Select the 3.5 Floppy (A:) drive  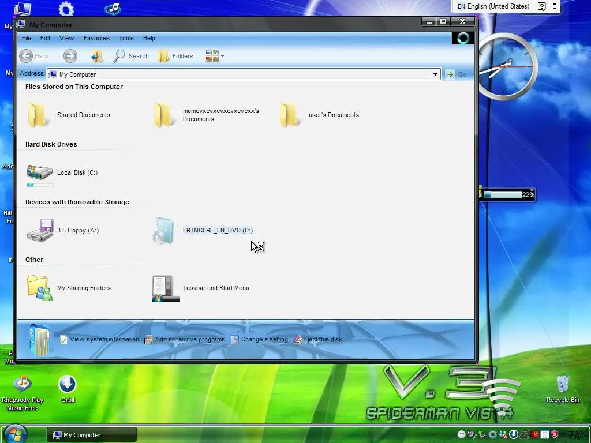(x=62, y=230)
